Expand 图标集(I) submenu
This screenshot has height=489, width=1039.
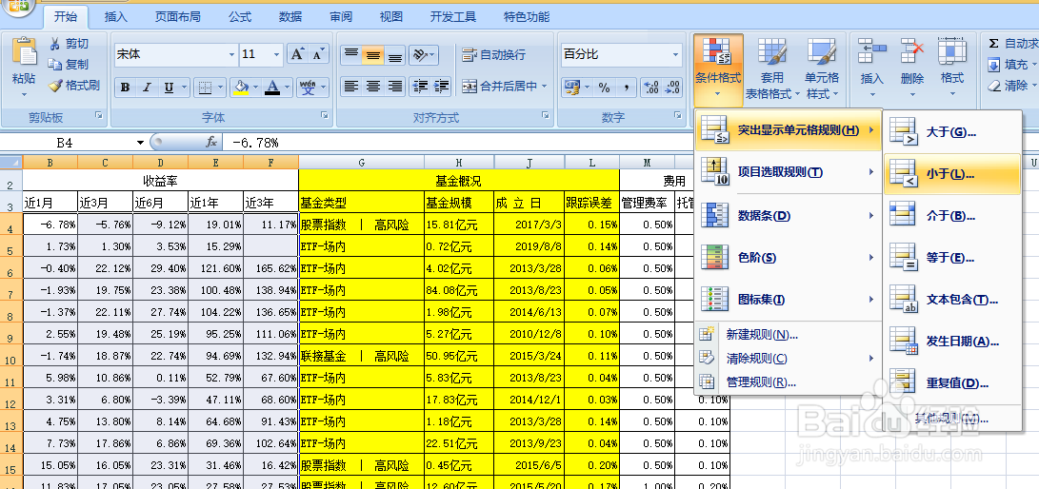[789, 300]
